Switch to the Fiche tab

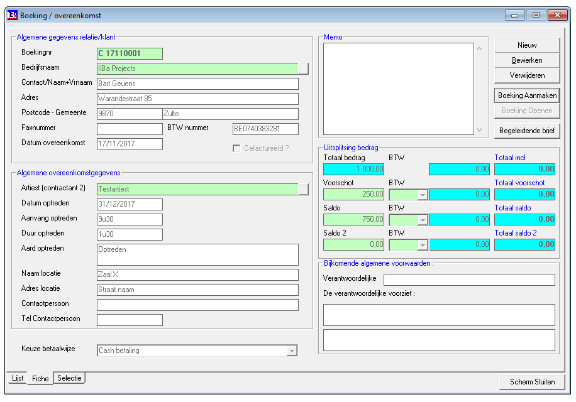(40, 379)
